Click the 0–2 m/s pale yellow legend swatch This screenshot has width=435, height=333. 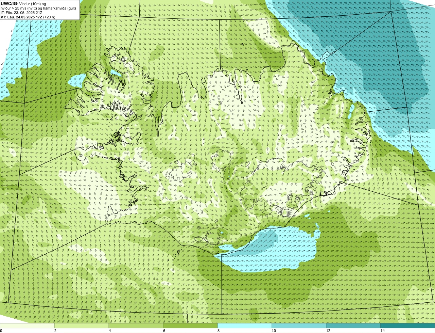pos(27,326)
